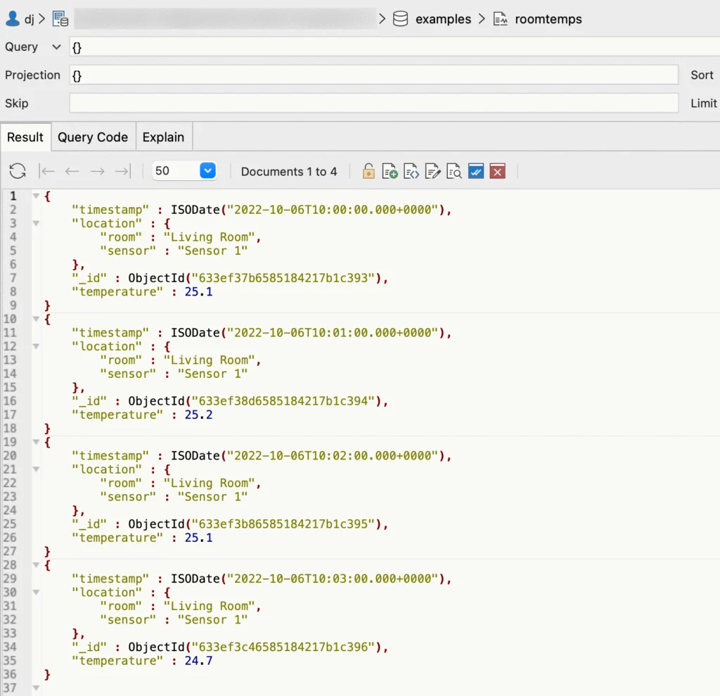Click the dj user breadcrumb
Screen dimensions: 720x696
click(x=30, y=19)
